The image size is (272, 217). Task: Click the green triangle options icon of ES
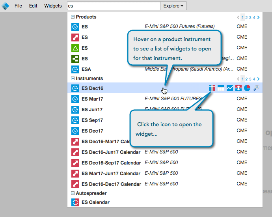coord(75,48)
